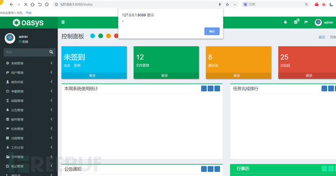Screen dimensions: 336x176
Task: Click the gear icon for 系统管理
Action: [7, 63]
